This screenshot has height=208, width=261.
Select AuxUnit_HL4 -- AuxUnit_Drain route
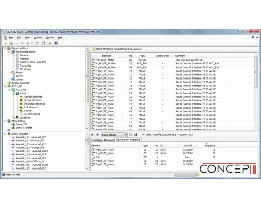coord(32,151)
